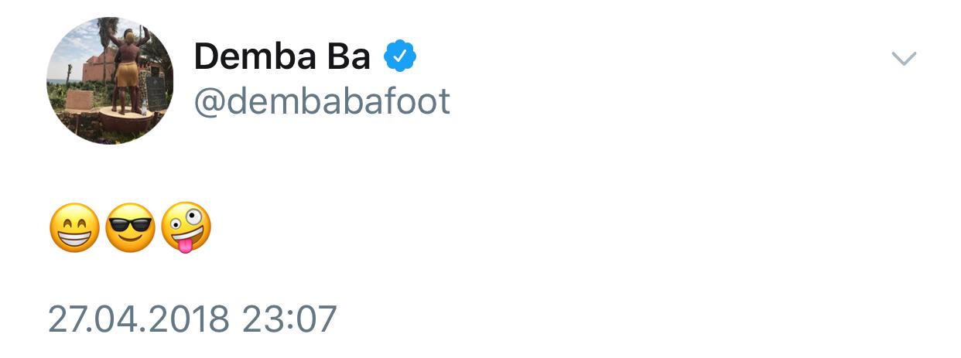The height and width of the screenshot is (358, 961).
Task: Click the "foot" ending of the handle
Action: (420, 101)
